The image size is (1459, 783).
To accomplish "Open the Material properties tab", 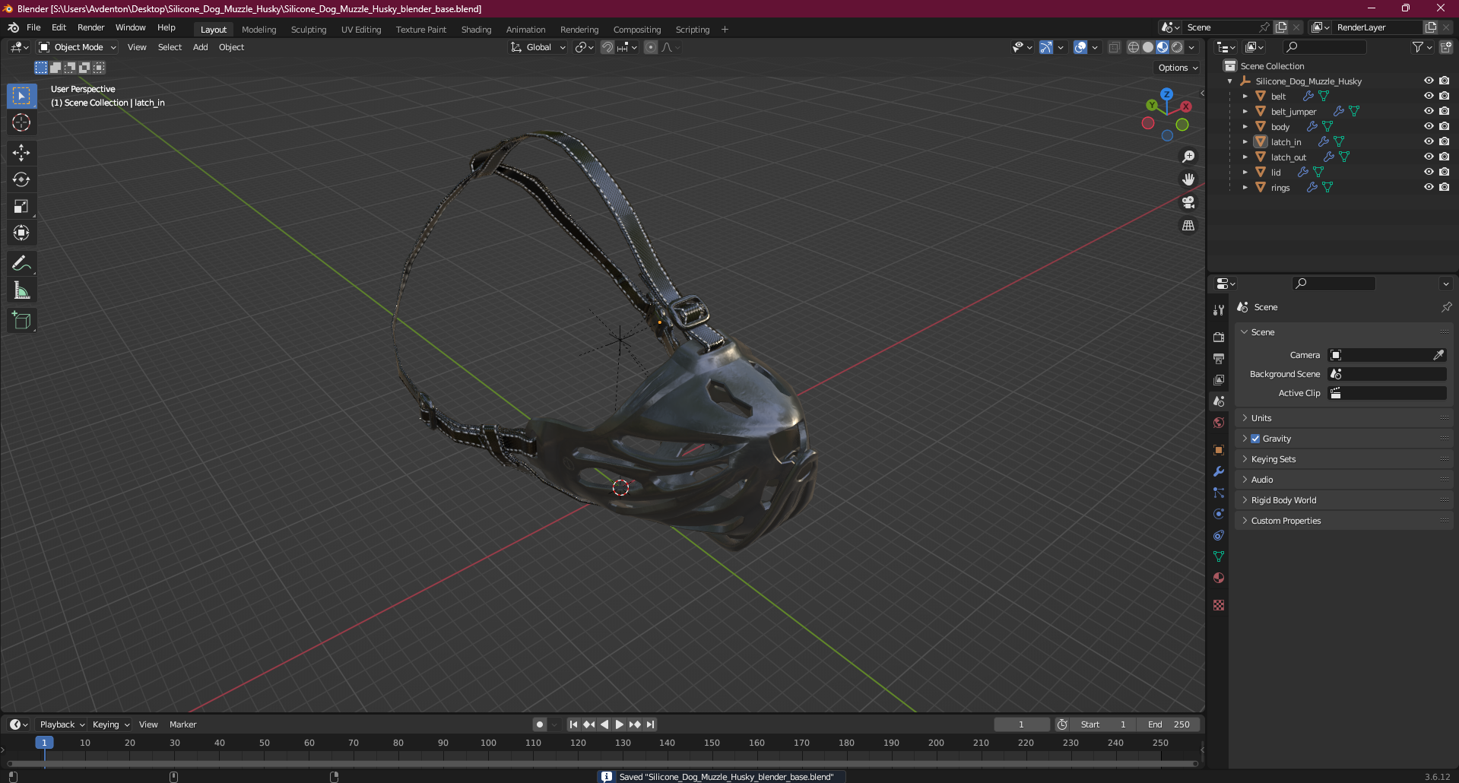I will click(1219, 578).
